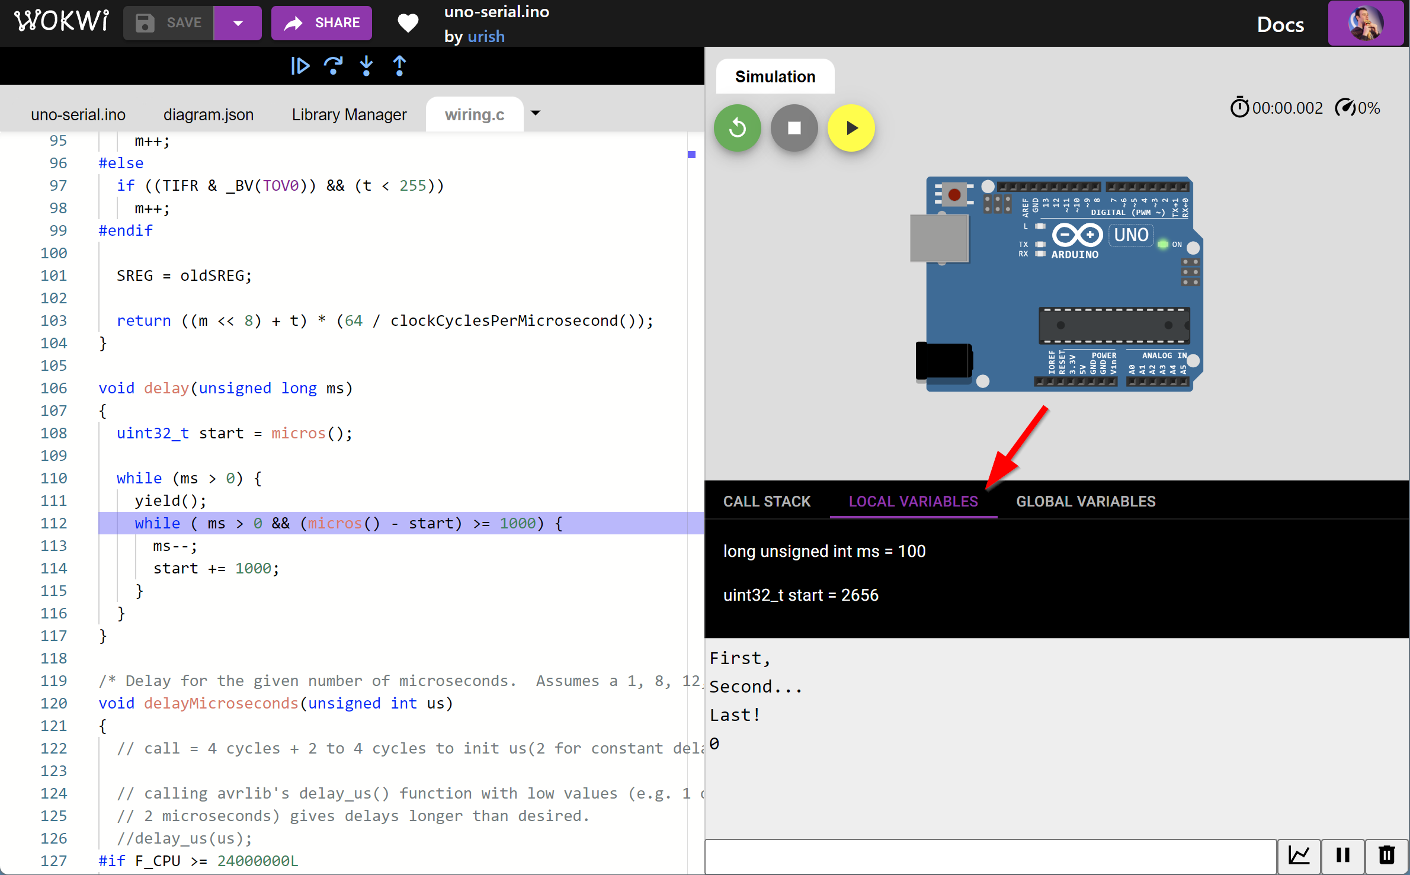Image resolution: width=1410 pixels, height=875 pixels.
Task: Open the wiring.c tab dropdown chevron
Action: point(536,114)
